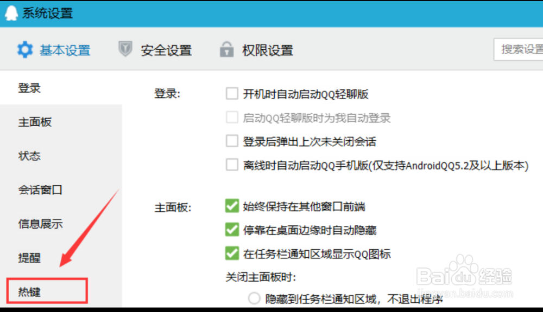Screen dimensions: 543x312
Task: Open 会话窗口 in the sidebar
Action: coord(40,190)
